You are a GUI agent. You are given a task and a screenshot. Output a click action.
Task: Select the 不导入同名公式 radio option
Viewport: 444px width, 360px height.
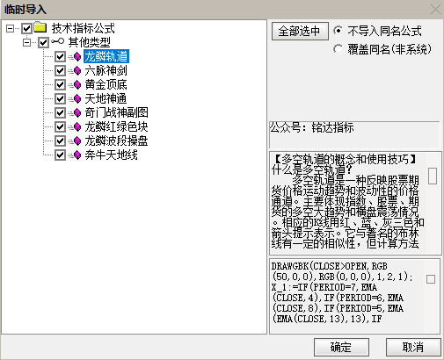338,31
